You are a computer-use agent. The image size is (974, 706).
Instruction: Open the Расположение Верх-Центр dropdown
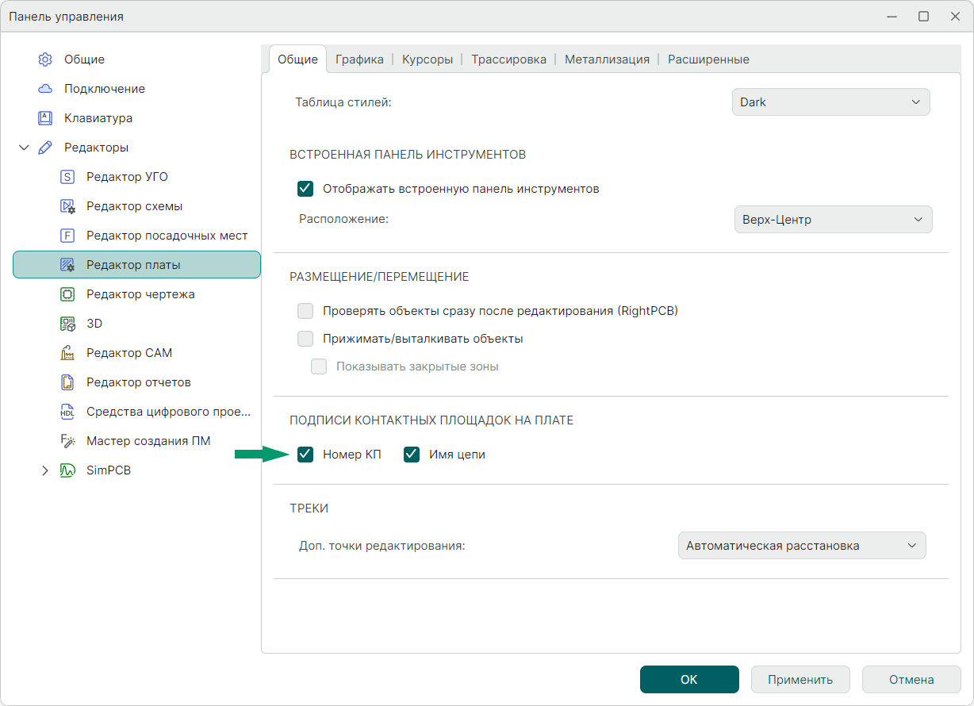tap(833, 220)
